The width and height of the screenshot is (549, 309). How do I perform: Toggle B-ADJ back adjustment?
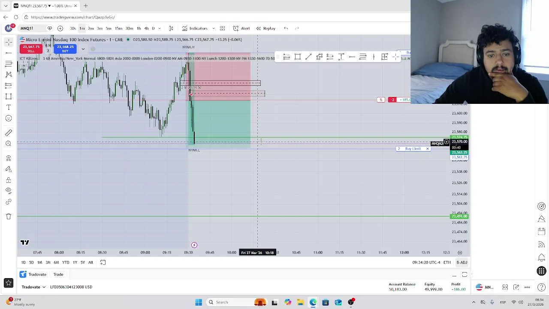point(462,262)
